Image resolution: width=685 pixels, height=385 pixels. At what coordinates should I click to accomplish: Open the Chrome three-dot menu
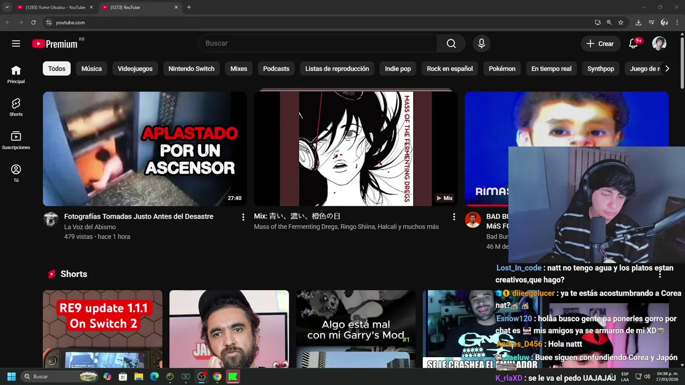(x=678, y=22)
